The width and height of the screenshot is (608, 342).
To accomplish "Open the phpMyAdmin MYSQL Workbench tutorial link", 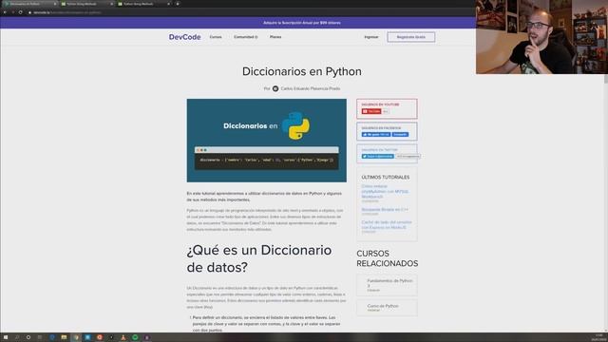I will (x=385, y=191).
